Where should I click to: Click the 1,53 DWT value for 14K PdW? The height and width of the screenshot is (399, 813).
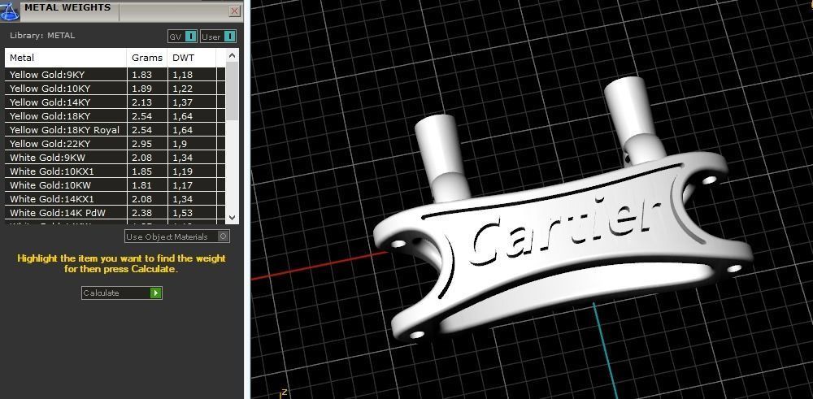tap(182, 213)
